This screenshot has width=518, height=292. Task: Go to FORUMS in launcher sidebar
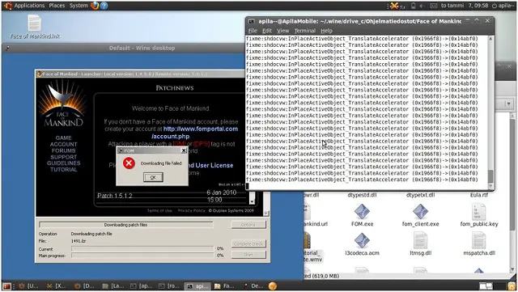point(63,150)
